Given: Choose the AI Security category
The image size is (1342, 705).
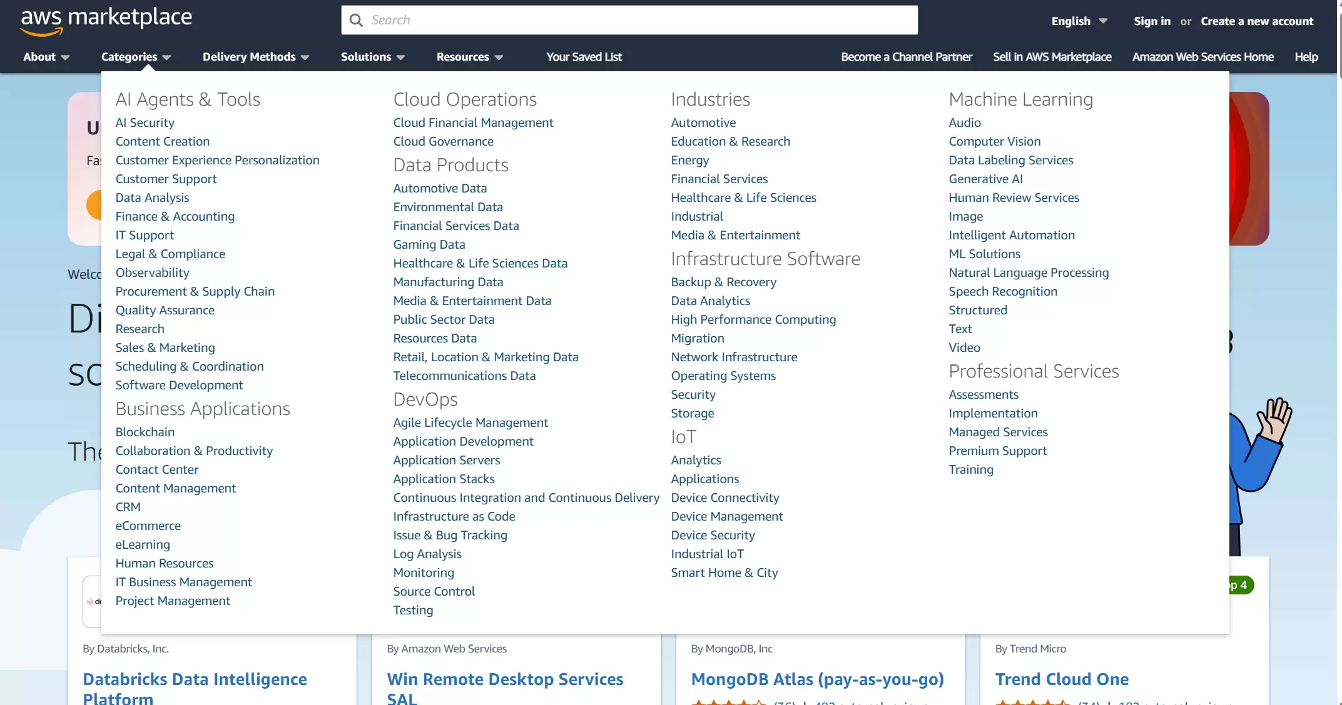Looking at the screenshot, I should [x=145, y=122].
